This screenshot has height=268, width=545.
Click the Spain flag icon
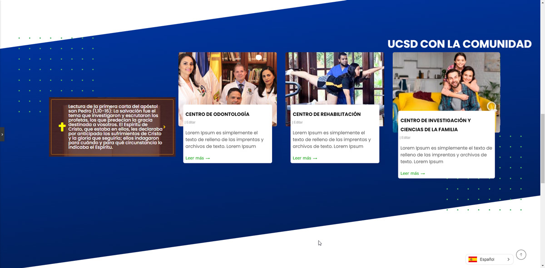click(473, 259)
